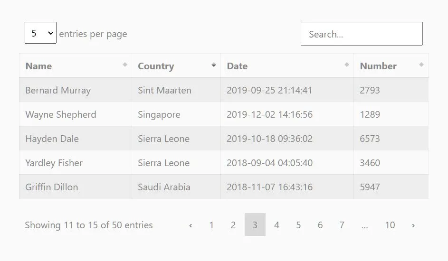
Task: Navigate to page 4
Action: point(276,225)
